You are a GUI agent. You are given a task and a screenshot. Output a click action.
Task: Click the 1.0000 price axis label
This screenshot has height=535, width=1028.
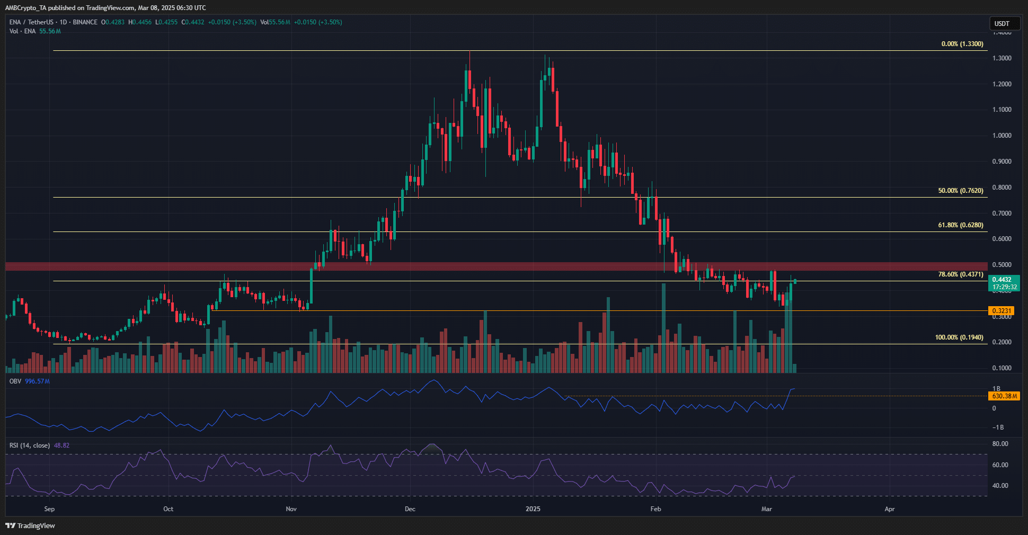tap(1002, 136)
